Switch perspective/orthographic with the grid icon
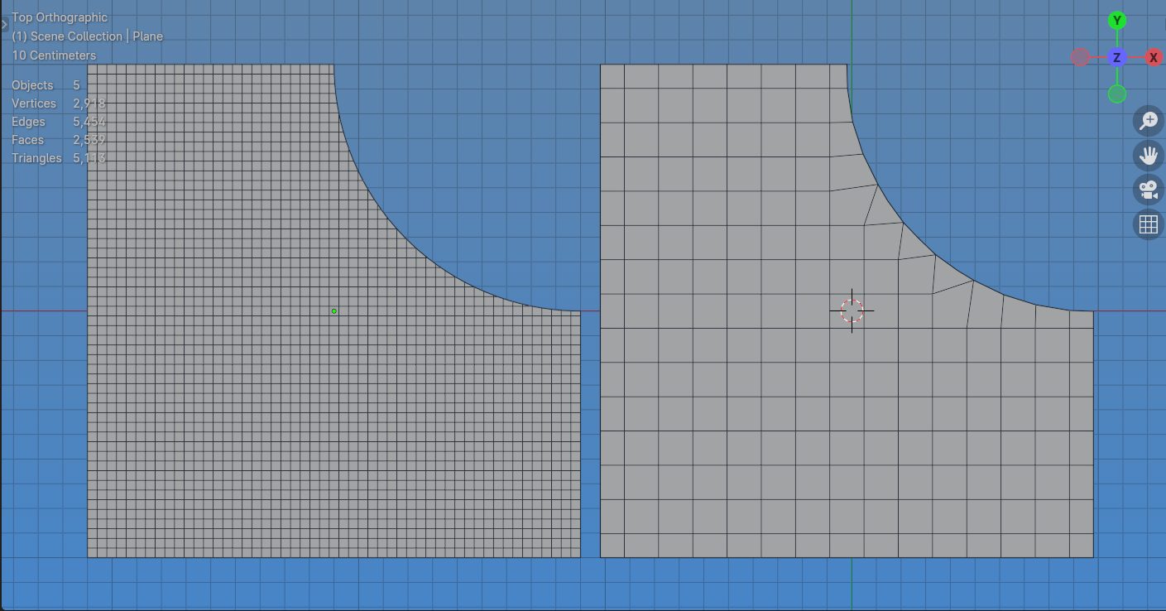The image size is (1166, 611). [x=1148, y=224]
